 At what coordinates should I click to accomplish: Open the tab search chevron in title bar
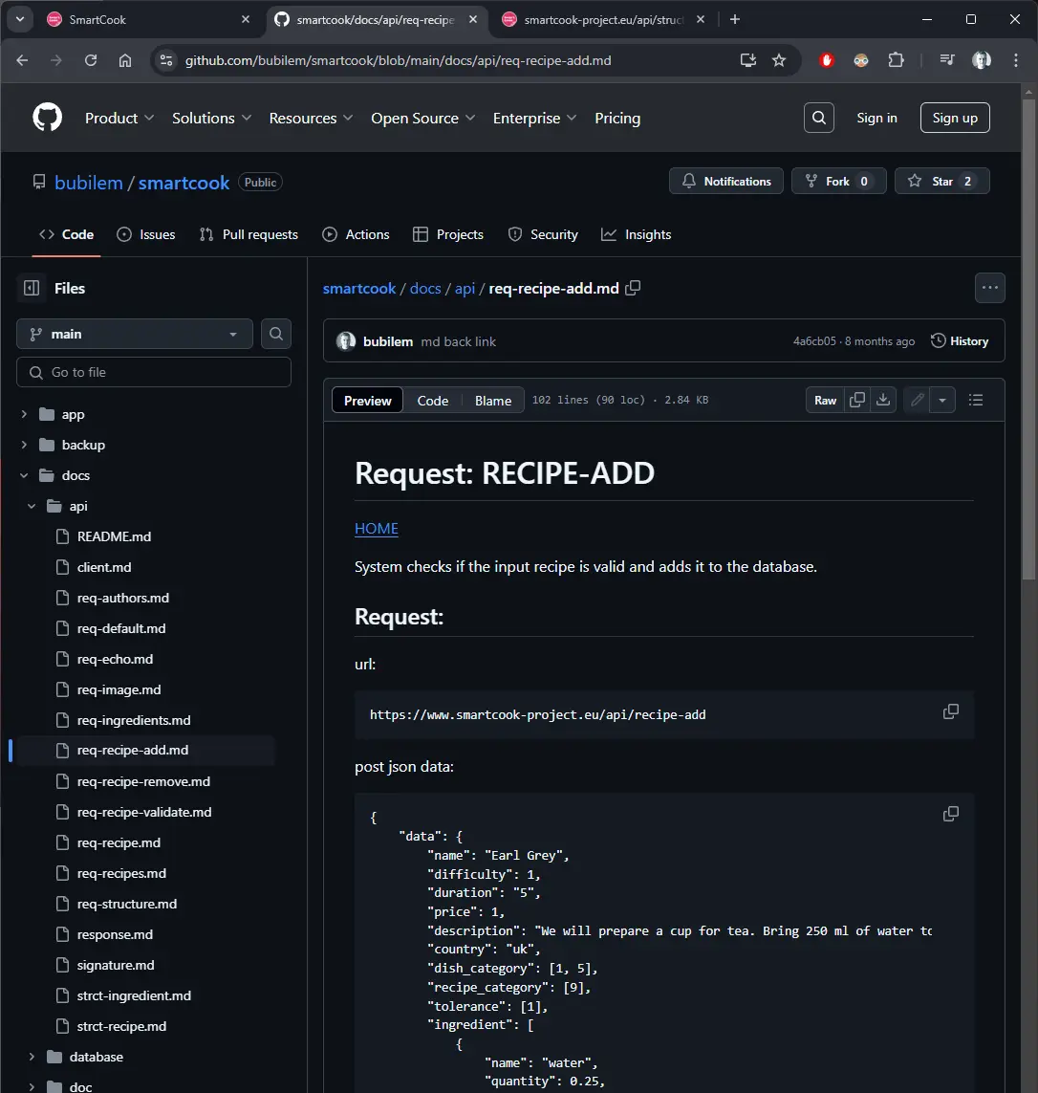[20, 19]
